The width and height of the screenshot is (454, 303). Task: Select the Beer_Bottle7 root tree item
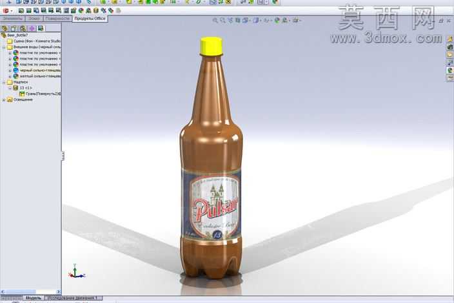[x=17, y=35]
